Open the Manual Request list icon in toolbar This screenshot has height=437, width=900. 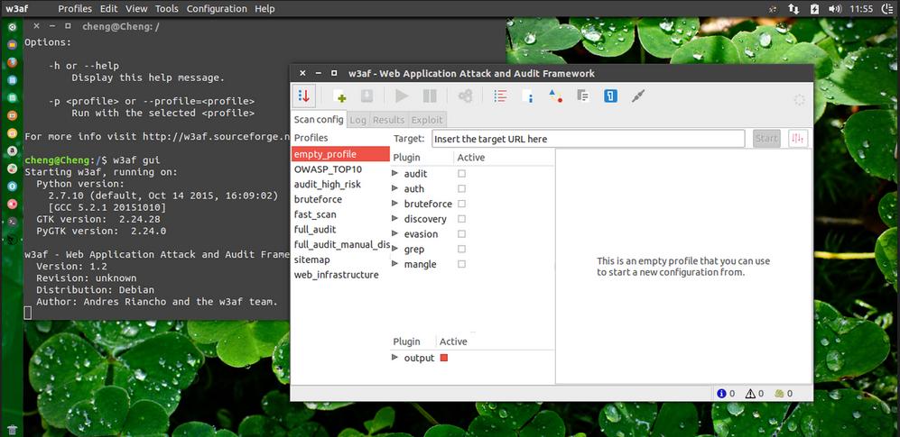point(500,96)
